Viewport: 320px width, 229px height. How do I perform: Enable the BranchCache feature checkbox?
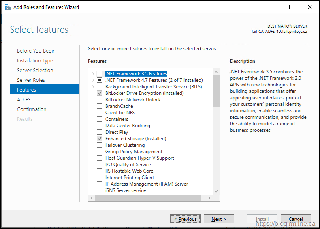[x=100, y=106]
